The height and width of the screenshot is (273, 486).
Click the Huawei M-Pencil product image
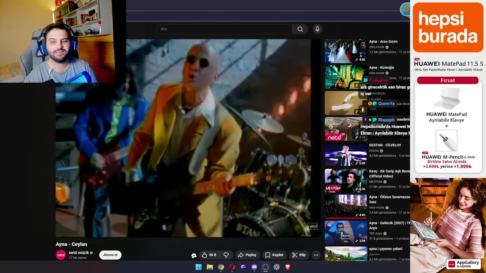tap(447, 140)
